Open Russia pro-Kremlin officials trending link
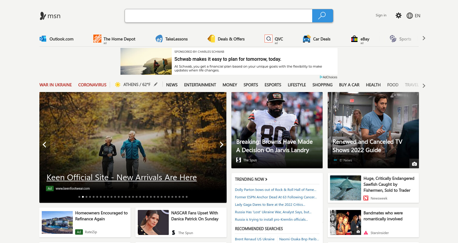The height and width of the screenshot is (243, 458). tap(271, 219)
